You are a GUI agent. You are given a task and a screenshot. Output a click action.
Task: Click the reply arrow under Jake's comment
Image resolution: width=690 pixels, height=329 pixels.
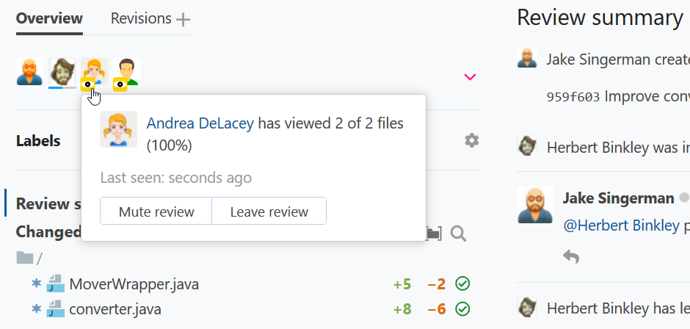click(x=570, y=256)
